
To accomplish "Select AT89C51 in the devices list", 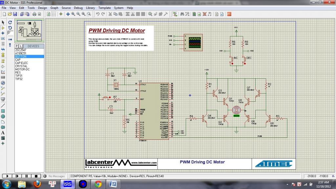I will (21, 53).
